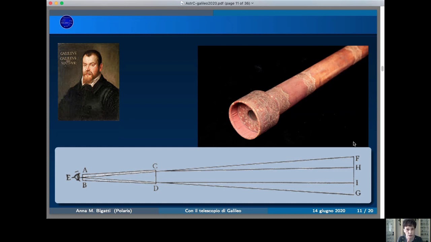Click the slide counter 11 / 20
This screenshot has width=431, height=242.
[x=365, y=211]
